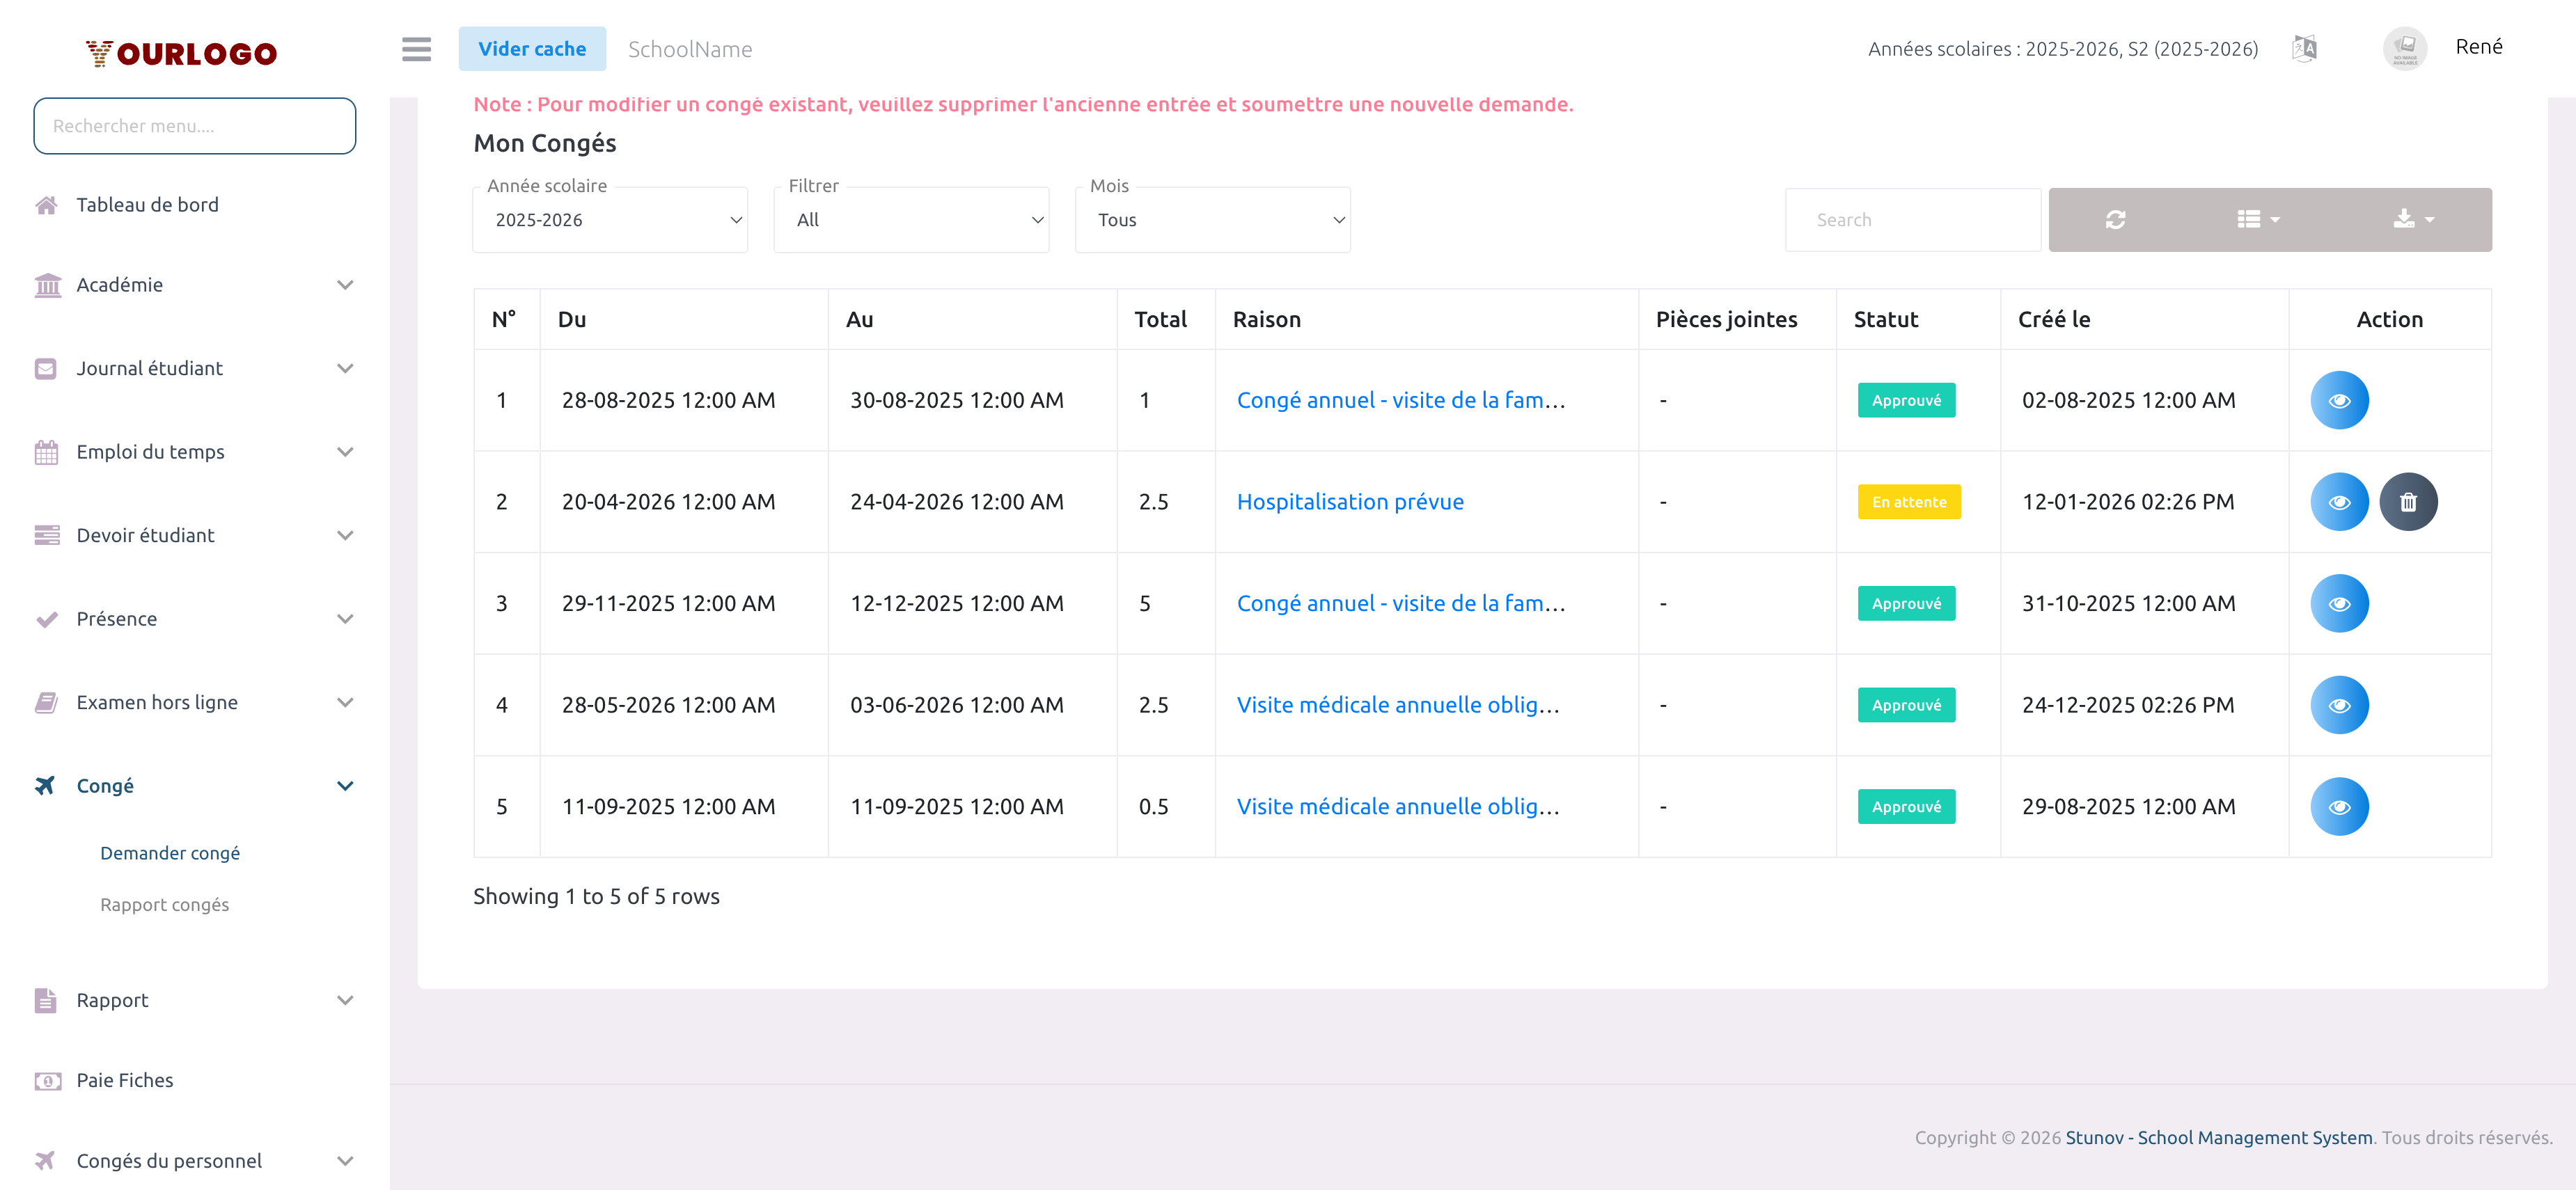Image resolution: width=2576 pixels, height=1190 pixels.
Task: Click the YOURLOGO logo
Action: (x=182, y=53)
